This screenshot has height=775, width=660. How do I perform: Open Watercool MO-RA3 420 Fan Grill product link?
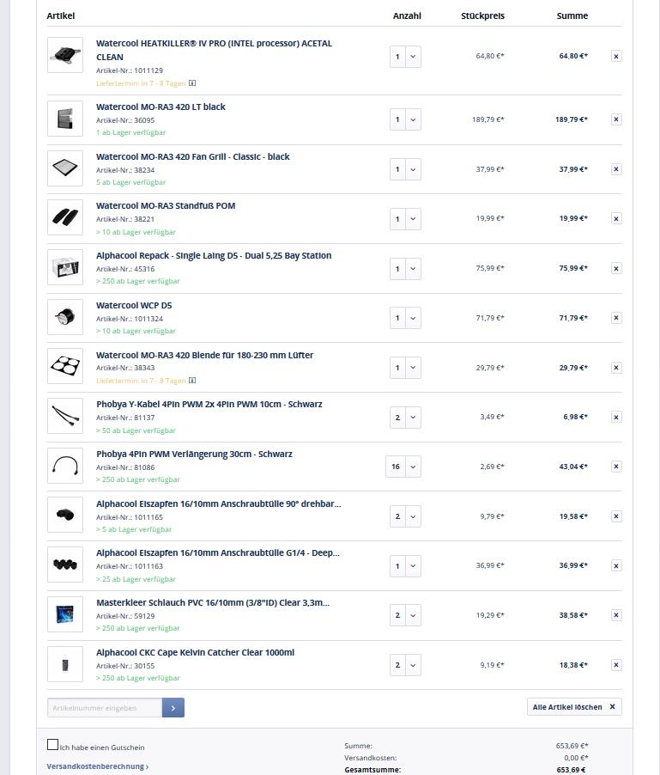193,156
